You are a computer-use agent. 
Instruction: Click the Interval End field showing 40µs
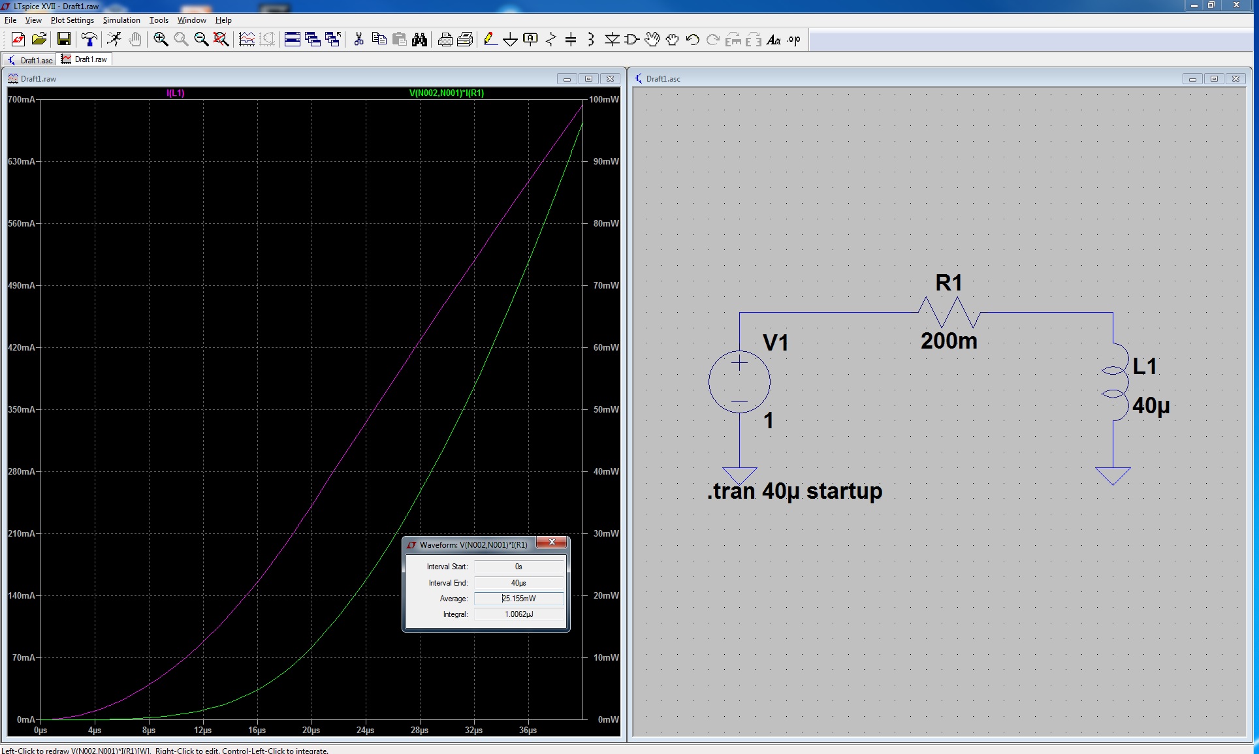[518, 583]
